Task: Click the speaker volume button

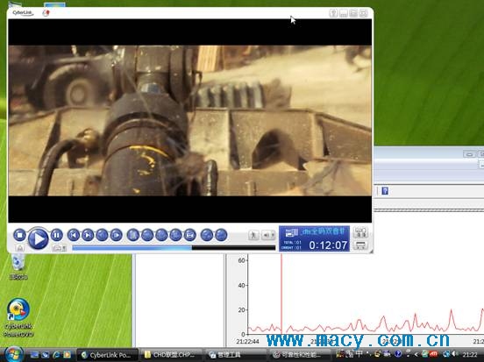Action: [x=268, y=236]
